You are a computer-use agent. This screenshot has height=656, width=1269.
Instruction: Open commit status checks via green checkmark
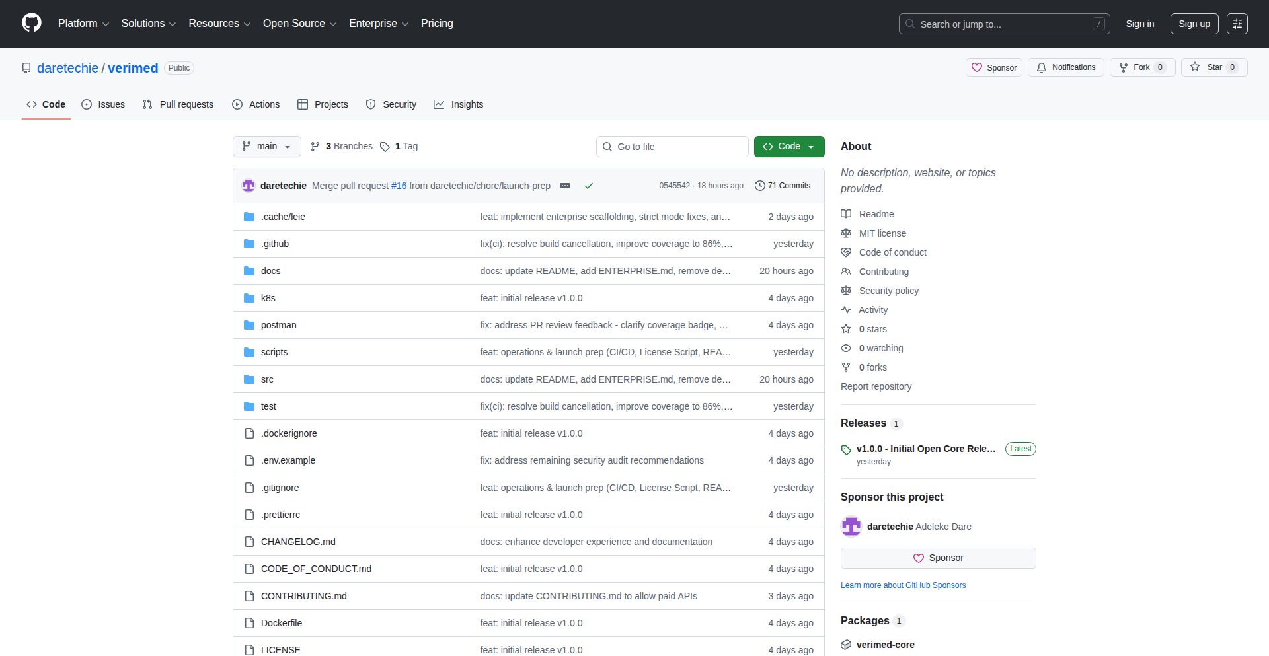(589, 186)
